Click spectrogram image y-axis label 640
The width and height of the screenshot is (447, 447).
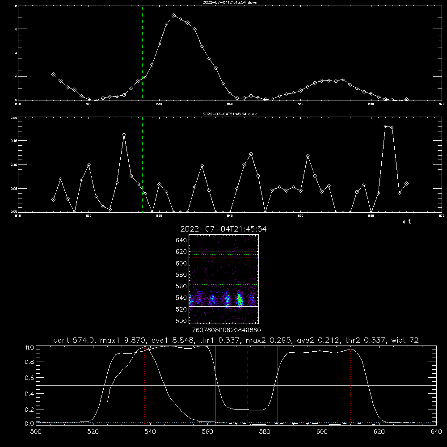181,240
